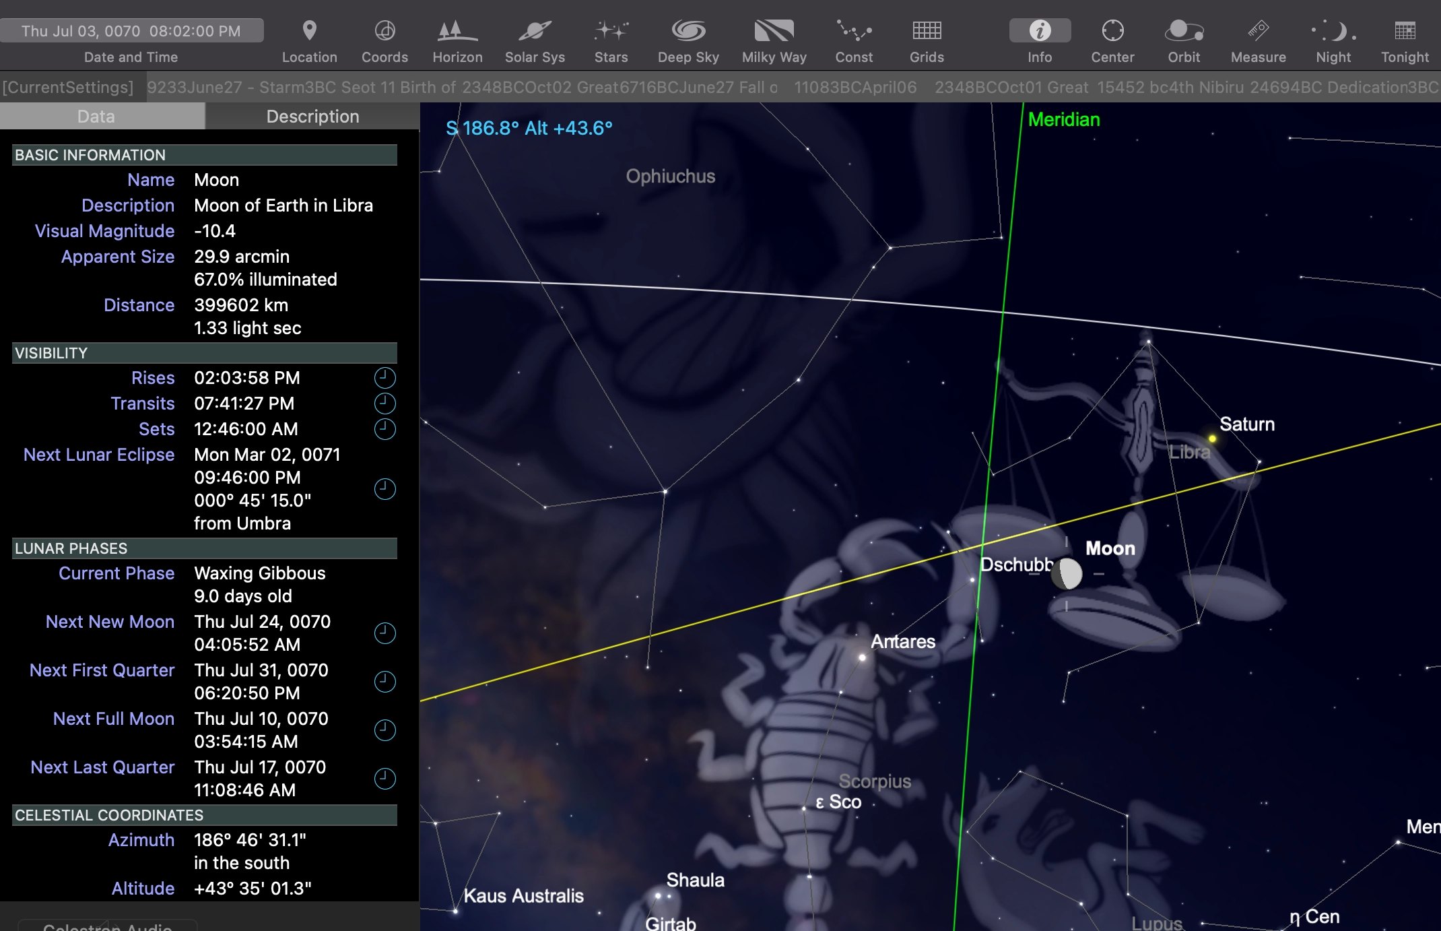1441x931 pixels.
Task: Select the star Antares
Action: coord(862,657)
